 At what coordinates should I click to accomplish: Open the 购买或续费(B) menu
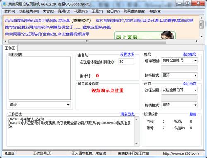pos(135,12)
